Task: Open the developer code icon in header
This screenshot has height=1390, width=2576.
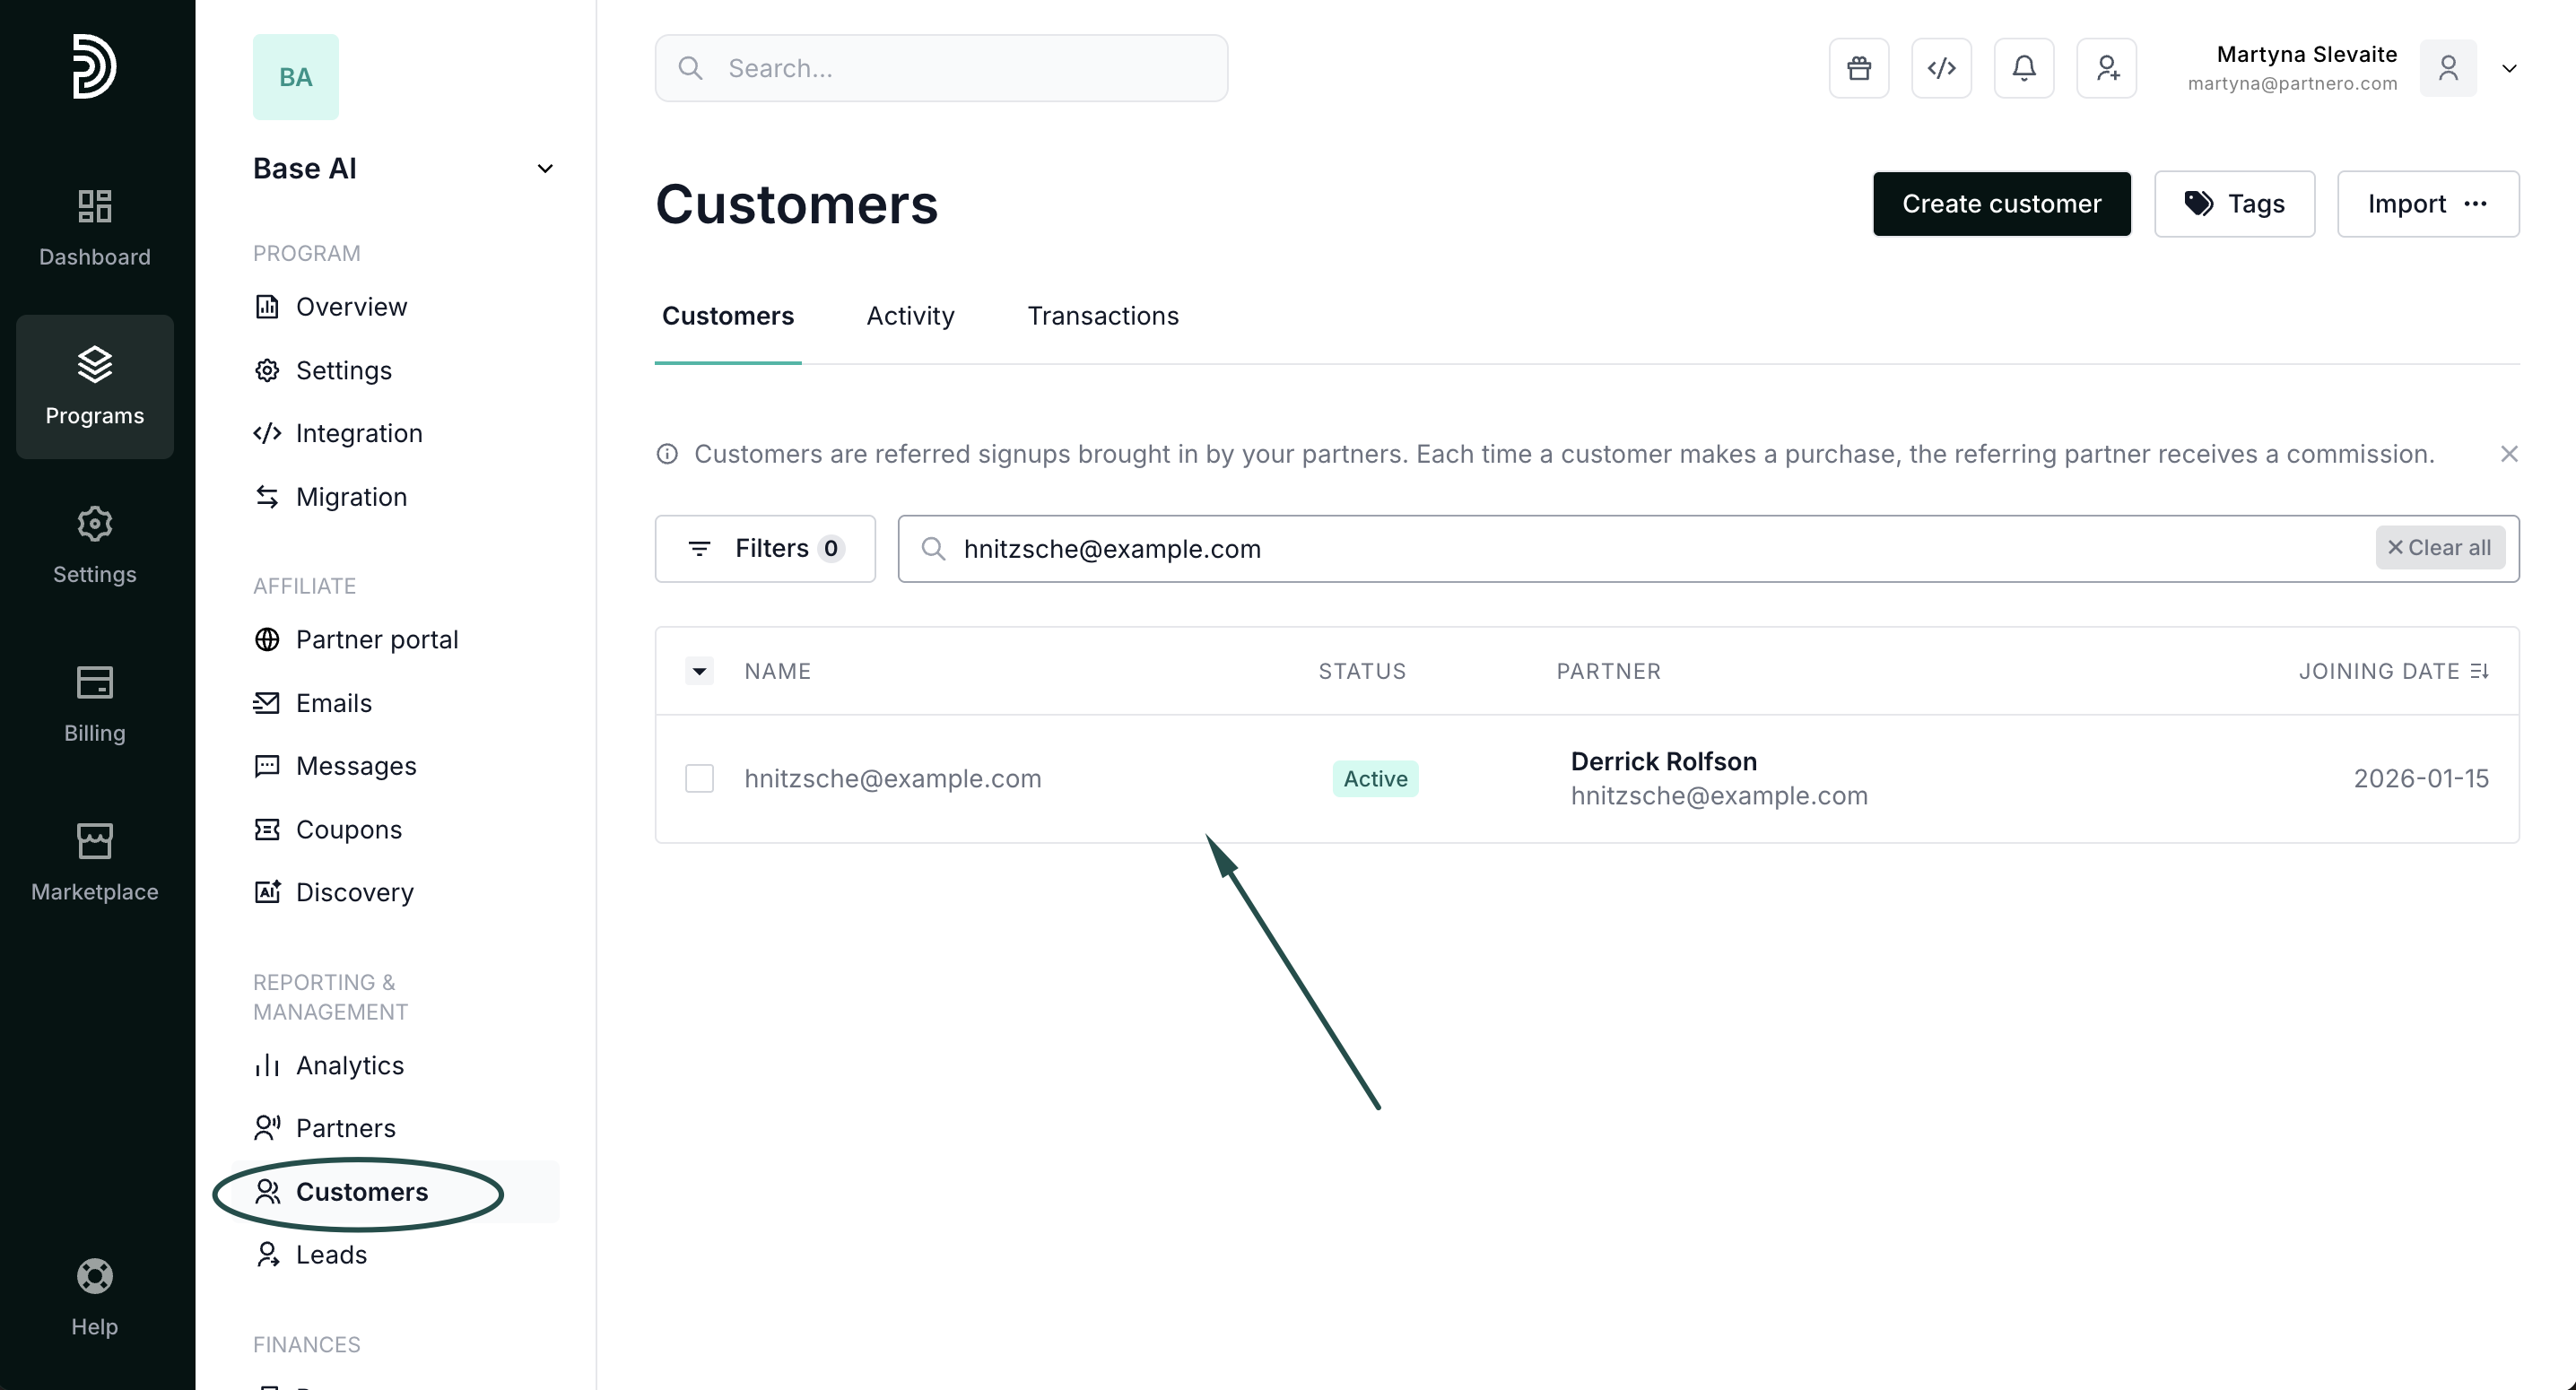Action: coord(1941,68)
